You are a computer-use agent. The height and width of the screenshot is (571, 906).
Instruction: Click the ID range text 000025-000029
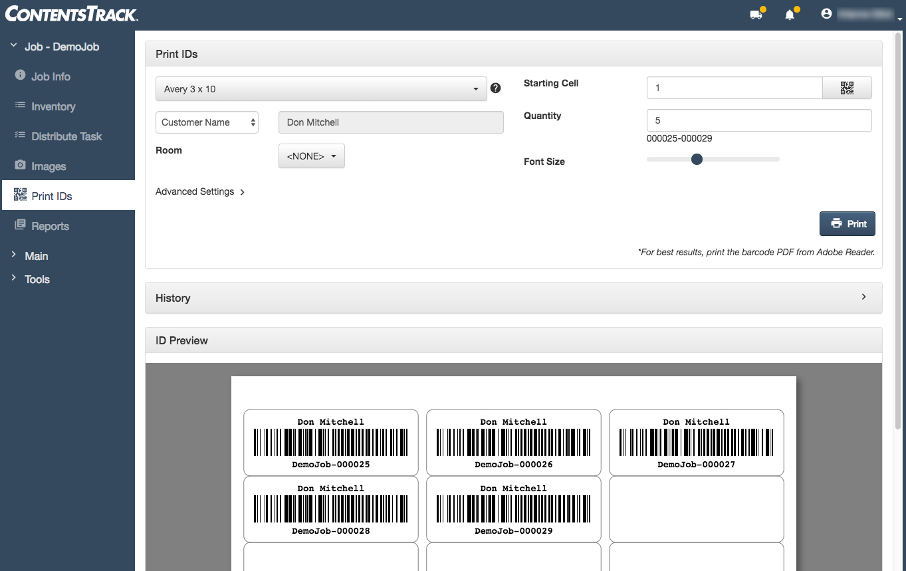tap(679, 139)
